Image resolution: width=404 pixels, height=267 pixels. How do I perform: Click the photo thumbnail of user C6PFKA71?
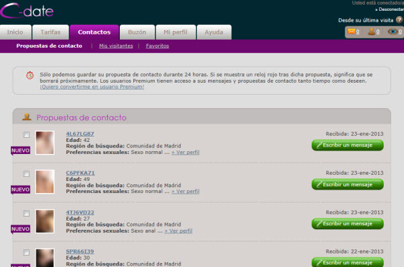[x=45, y=182]
